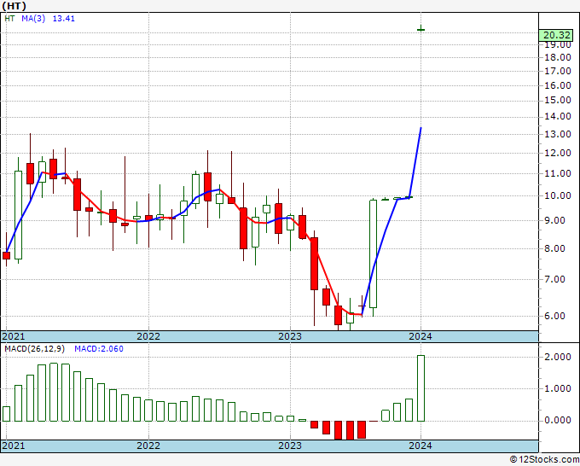This screenshot has height=466, width=580.
Task: Click the 14.00 price axis label
Action: (x=558, y=117)
